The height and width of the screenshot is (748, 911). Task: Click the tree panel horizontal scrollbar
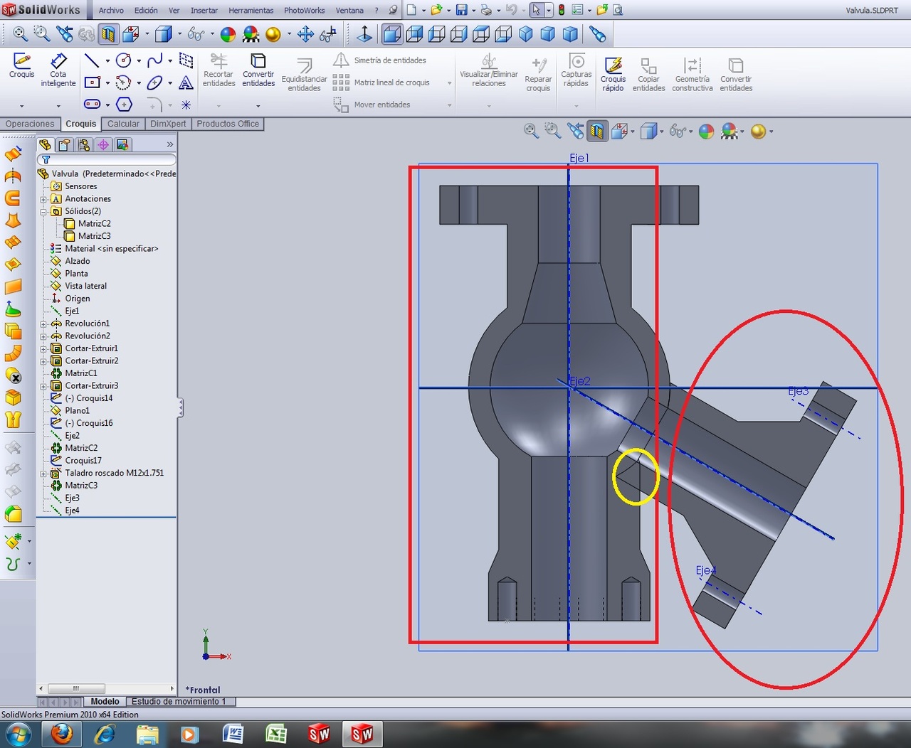76,688
